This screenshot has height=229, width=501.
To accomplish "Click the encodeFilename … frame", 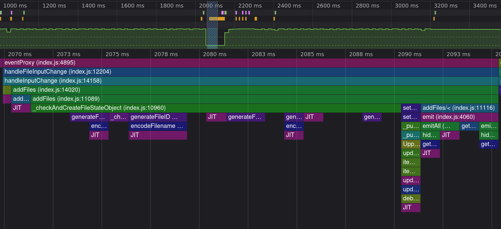I will 158,126.
